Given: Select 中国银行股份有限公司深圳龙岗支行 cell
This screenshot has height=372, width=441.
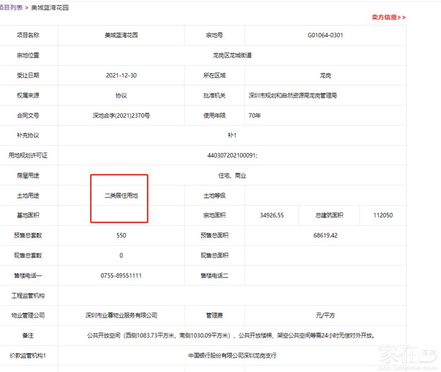Looking at the screenshot, I should pyautogui.click(x=232, y=356).
